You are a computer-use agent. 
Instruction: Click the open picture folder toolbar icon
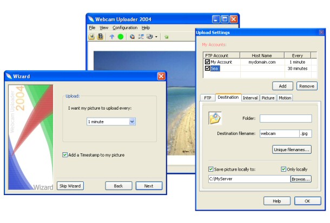[91, 37]
